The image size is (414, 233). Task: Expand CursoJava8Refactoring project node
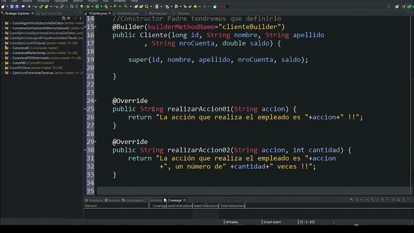click(2, 53)
